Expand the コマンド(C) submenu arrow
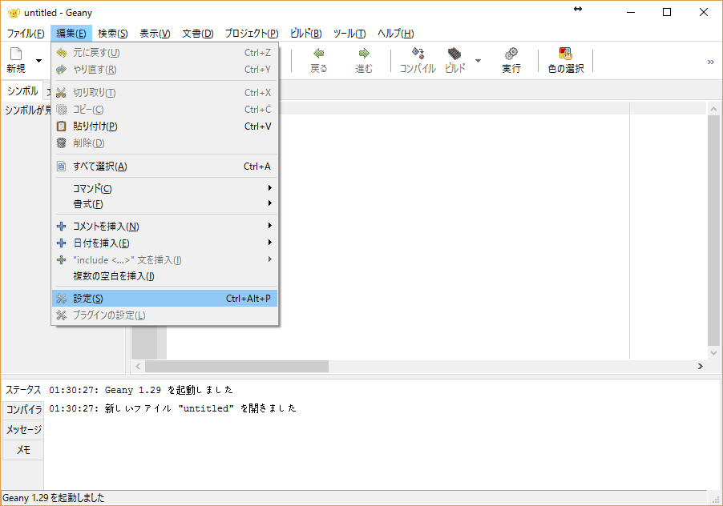723x506 pixels. pos(270,188)
